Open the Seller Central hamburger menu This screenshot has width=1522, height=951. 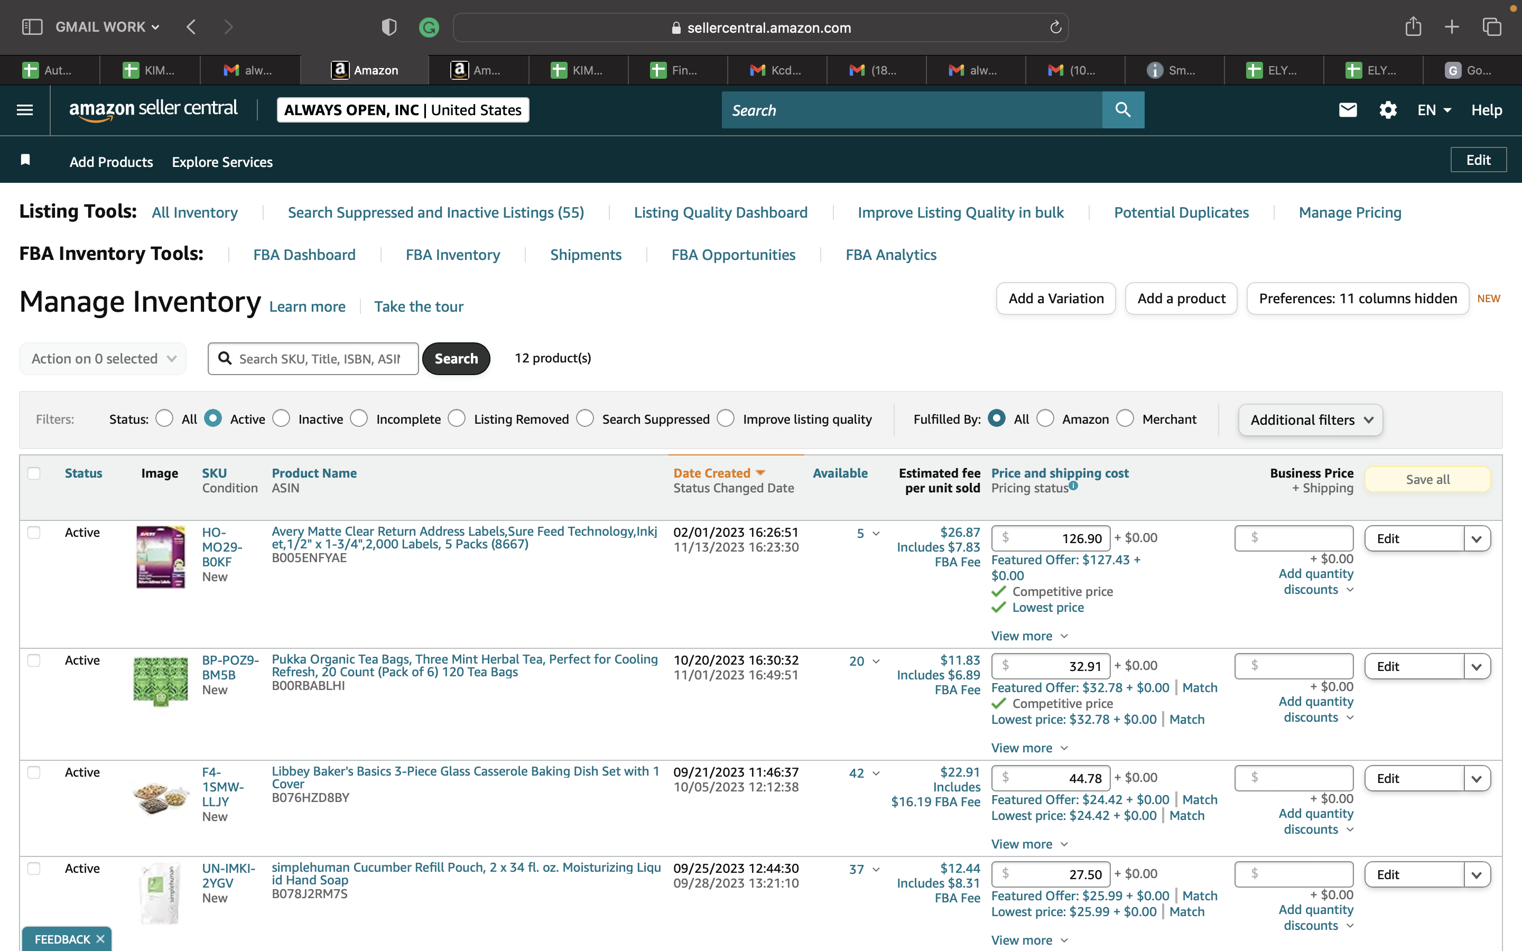(x=24, y=110)
